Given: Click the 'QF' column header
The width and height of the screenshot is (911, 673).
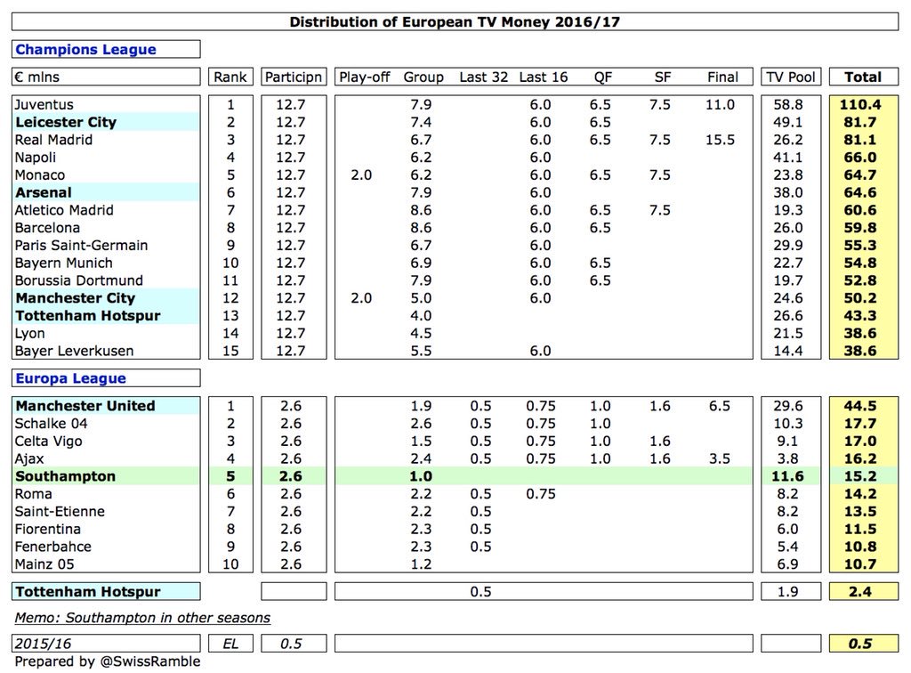Looking at the screenshot, I should click(603, 77).
